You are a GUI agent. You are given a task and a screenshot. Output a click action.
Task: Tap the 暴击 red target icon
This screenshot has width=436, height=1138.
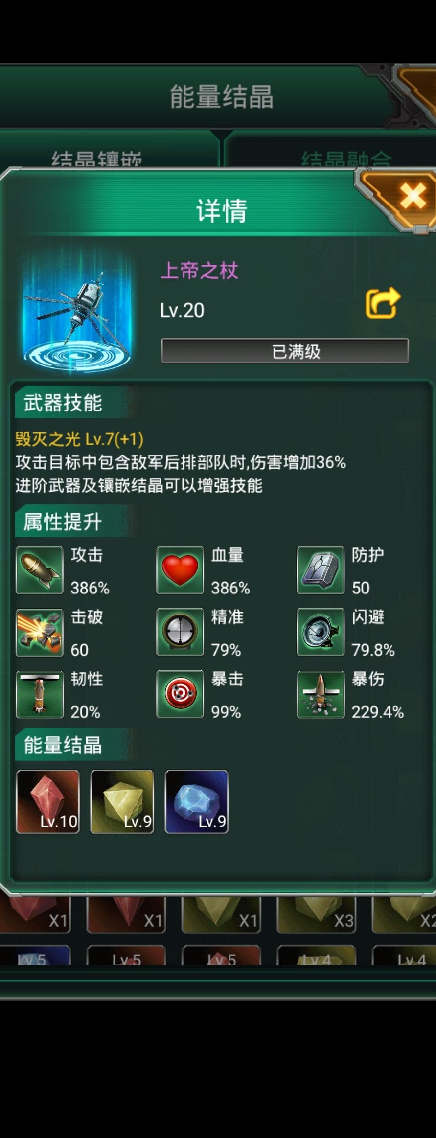point(180,694)
